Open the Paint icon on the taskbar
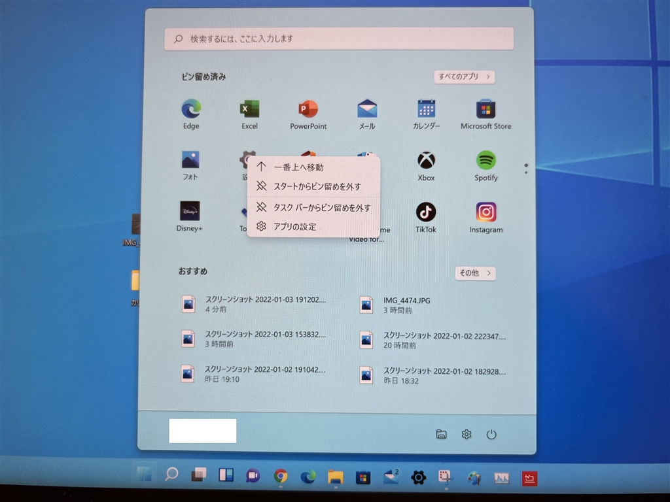The width and height of the screenshot is (670, 502). [474, 478]
